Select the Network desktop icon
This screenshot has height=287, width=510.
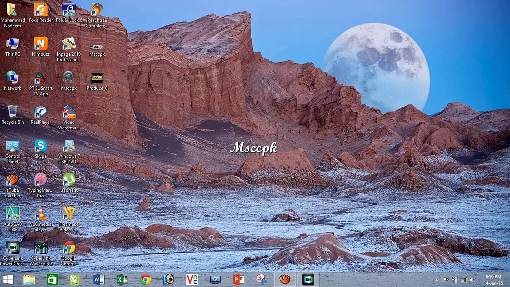click(12, 81)
